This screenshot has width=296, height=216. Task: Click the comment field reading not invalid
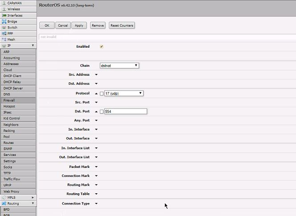pos(167,37)
